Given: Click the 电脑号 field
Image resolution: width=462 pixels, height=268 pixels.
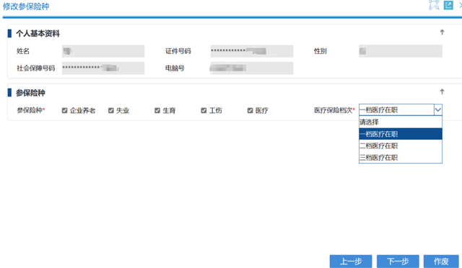Looking at the screenshot, I should coord(252,68).
